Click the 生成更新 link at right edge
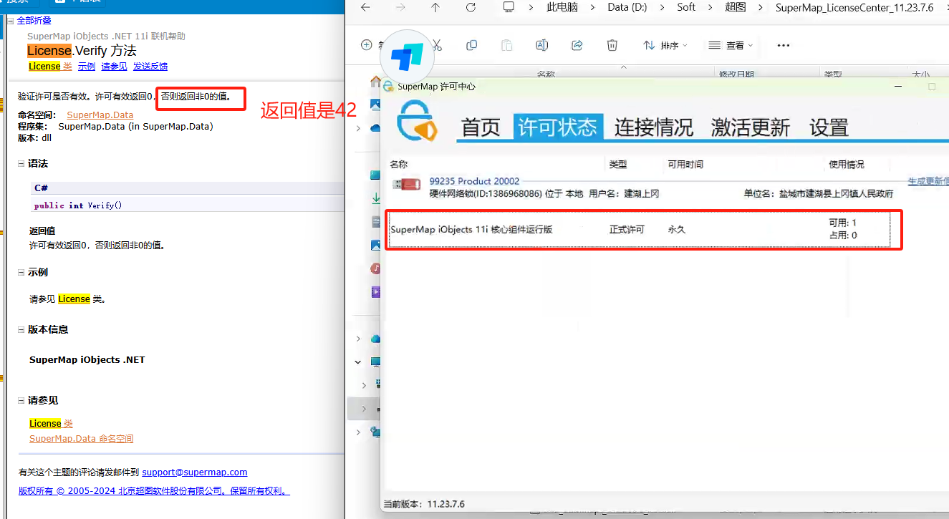 coord(928,182)
